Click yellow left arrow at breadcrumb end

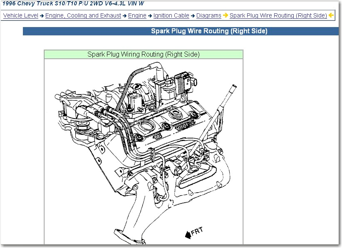pyautogui.click(x=331, y=16)
